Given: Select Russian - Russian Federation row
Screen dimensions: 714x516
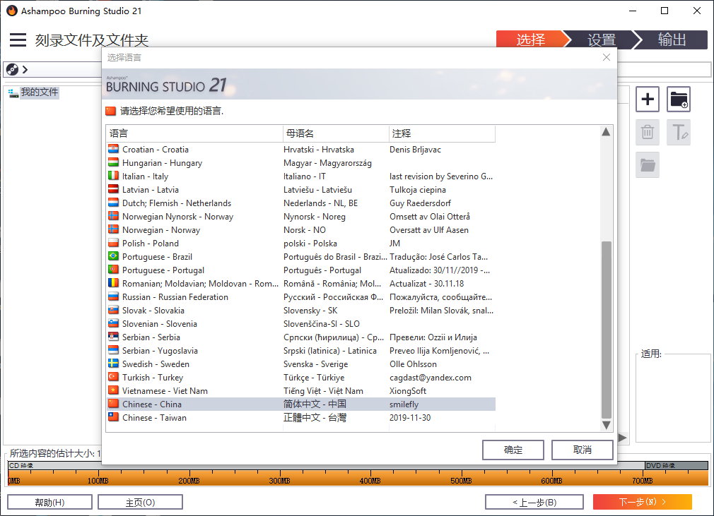Looking at the screenshot, I should pos(301,297).
